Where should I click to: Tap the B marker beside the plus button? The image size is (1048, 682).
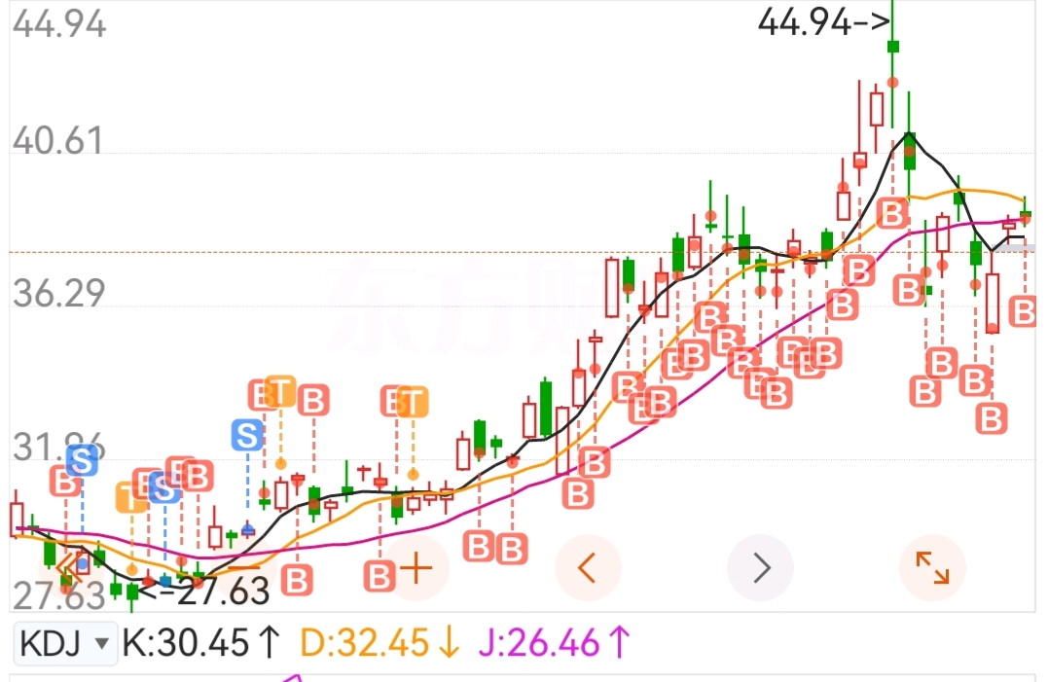(x=379, y=577)
